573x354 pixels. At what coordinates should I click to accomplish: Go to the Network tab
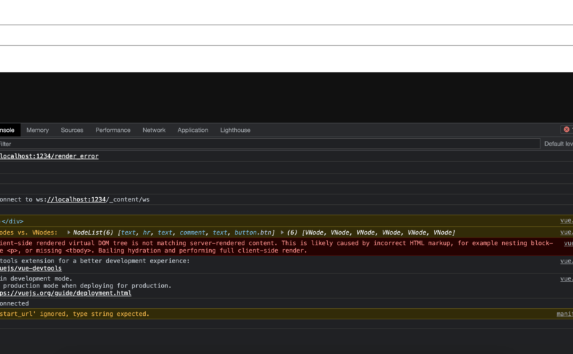point(153,130)
